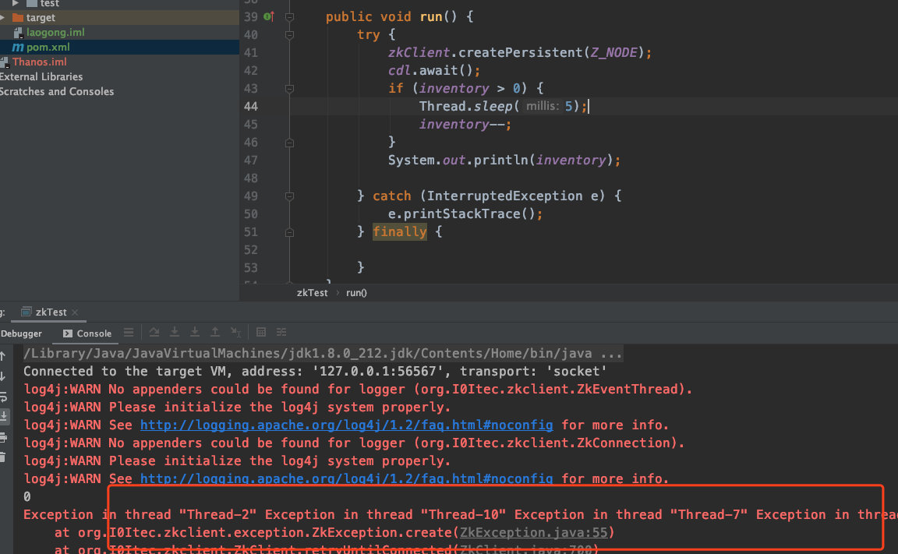Click createPersistent method call on line 41
The image size is (898, 554).
click(x=520, y=53)
